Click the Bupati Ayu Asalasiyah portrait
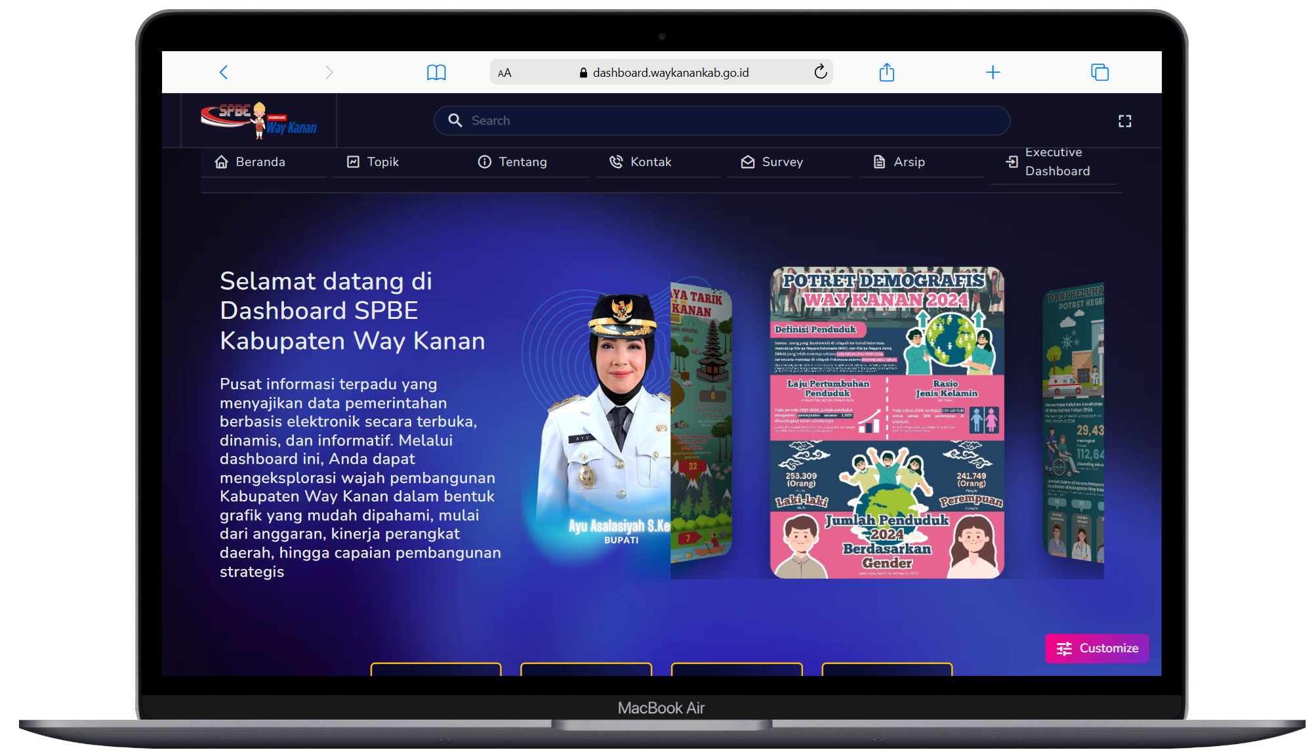This screenshot has height=752, width=1312. pyautogui.click(x=604, y=407)
